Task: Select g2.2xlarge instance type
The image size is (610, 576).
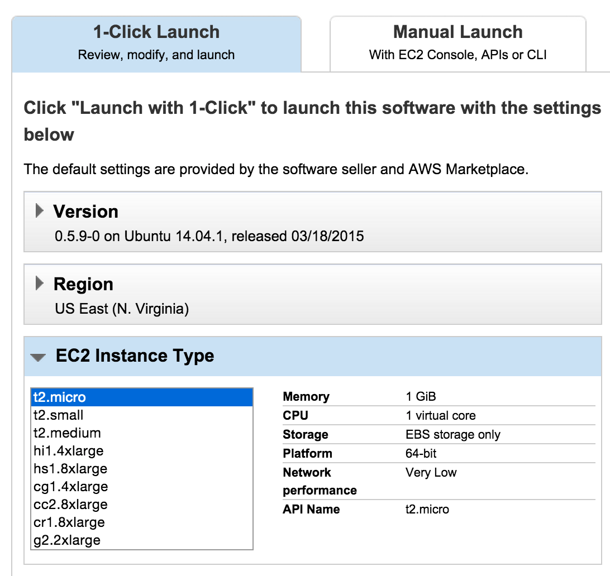Action: coord(142,540)
